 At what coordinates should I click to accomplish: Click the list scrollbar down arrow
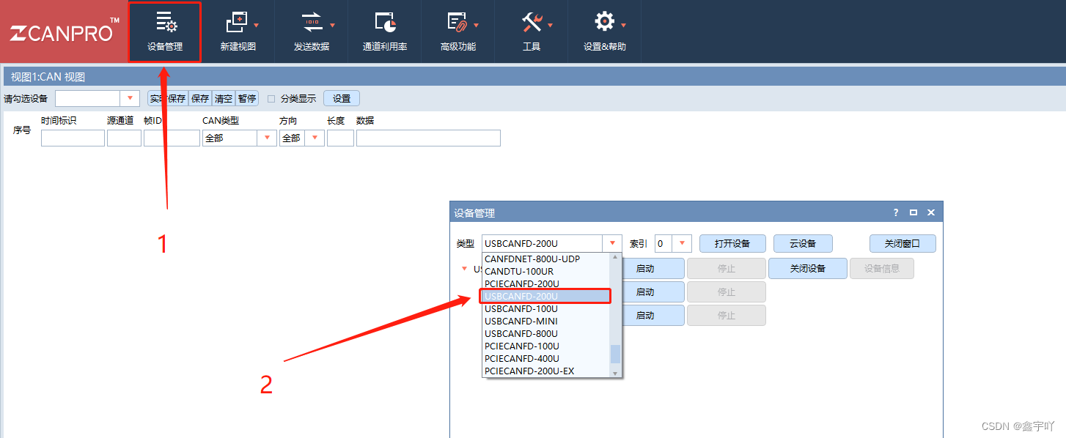[x=615, y=373]
